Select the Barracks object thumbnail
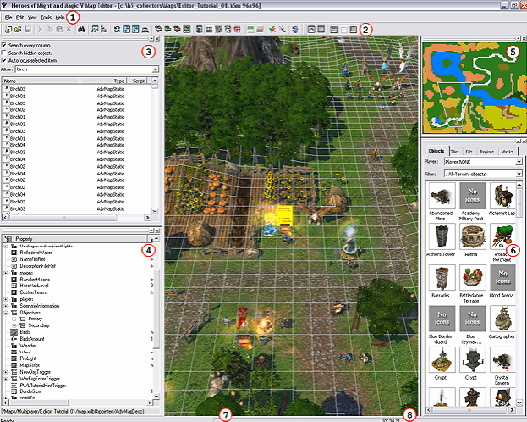Viewport: 527px width, 422px height. 442,277
